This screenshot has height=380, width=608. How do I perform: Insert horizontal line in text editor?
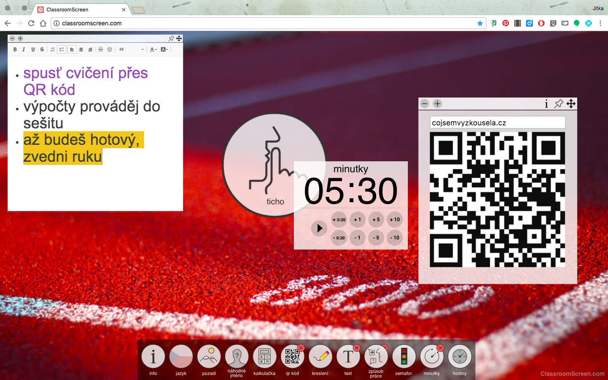tap(100, 49)
